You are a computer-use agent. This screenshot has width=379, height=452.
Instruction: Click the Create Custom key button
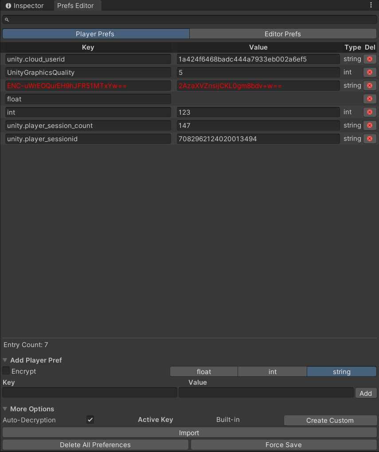click(x=330, y=420)
